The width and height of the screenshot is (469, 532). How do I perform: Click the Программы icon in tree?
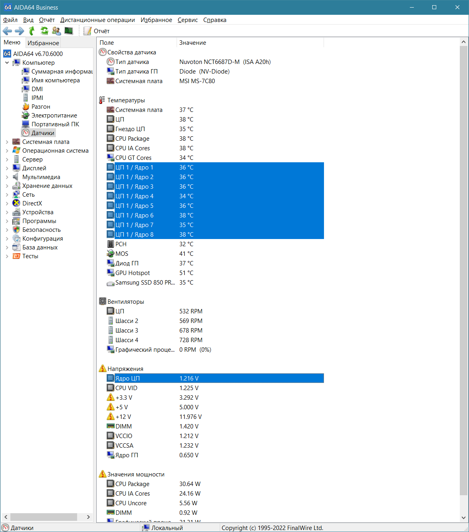pyautogui.click(x=16, y=221)
